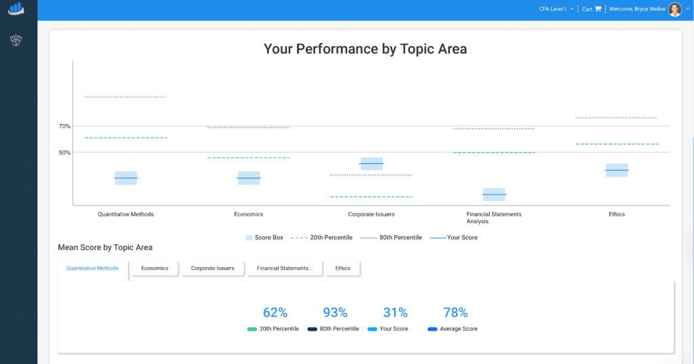Click the Ethics score box in the chart
This screenshot has width=694, height=364.
(617, 170)
